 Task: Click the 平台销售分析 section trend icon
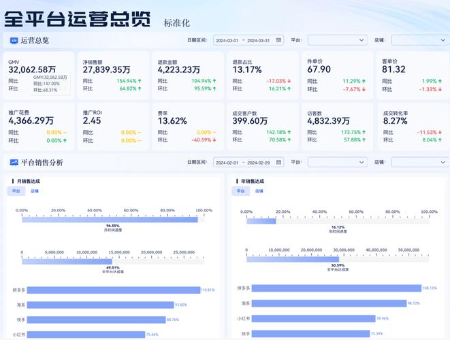click(x=14, y=163)
